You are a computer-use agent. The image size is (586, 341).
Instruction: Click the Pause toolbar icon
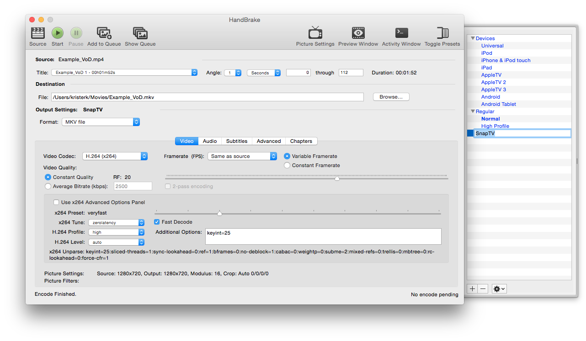[76, 33]
